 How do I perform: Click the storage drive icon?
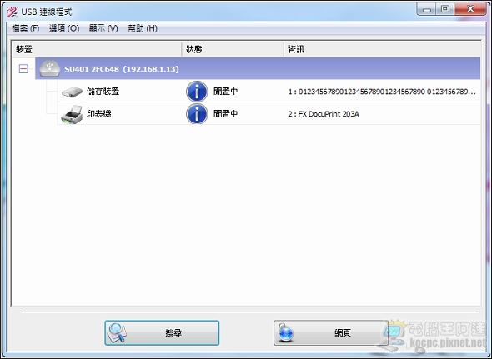click(72, 92)
